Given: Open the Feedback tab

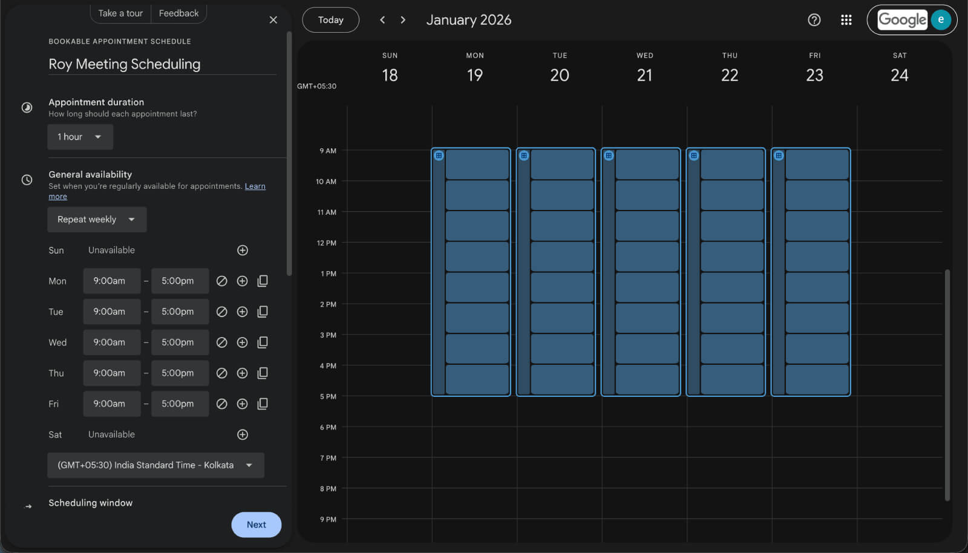Looking at the screenshot, I should (178, 13).
